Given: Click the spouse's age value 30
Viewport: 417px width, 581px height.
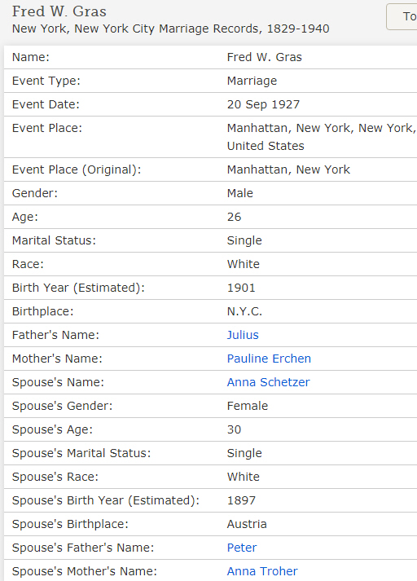Looking at the screenshot, I should [x=234, y=429].
